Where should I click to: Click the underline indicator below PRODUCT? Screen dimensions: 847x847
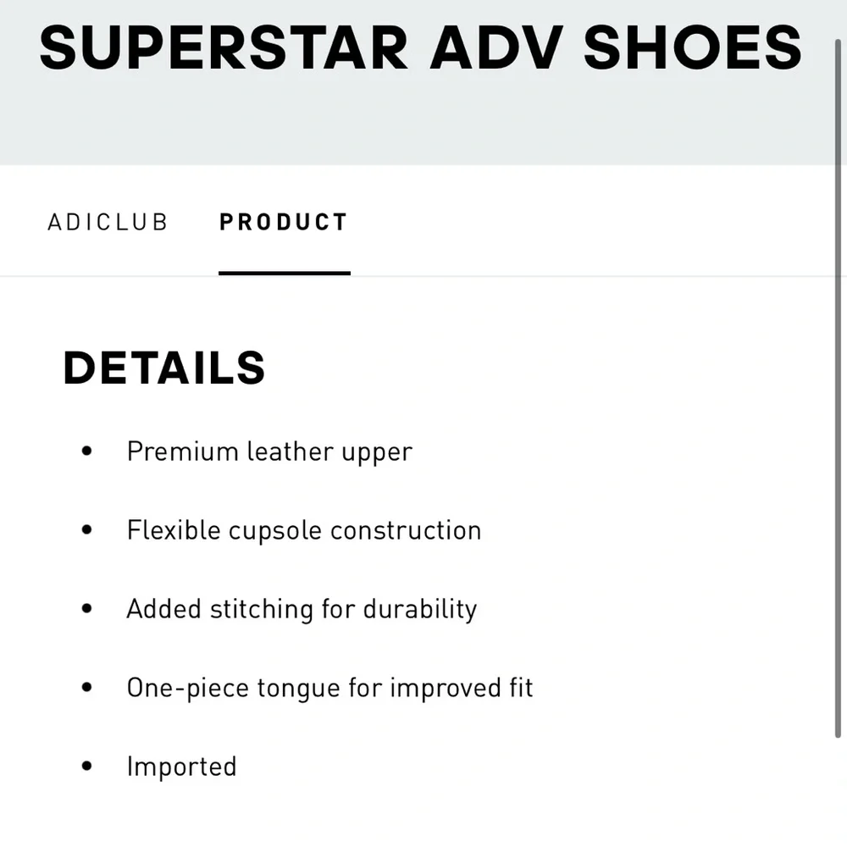[x=285, y=273]
